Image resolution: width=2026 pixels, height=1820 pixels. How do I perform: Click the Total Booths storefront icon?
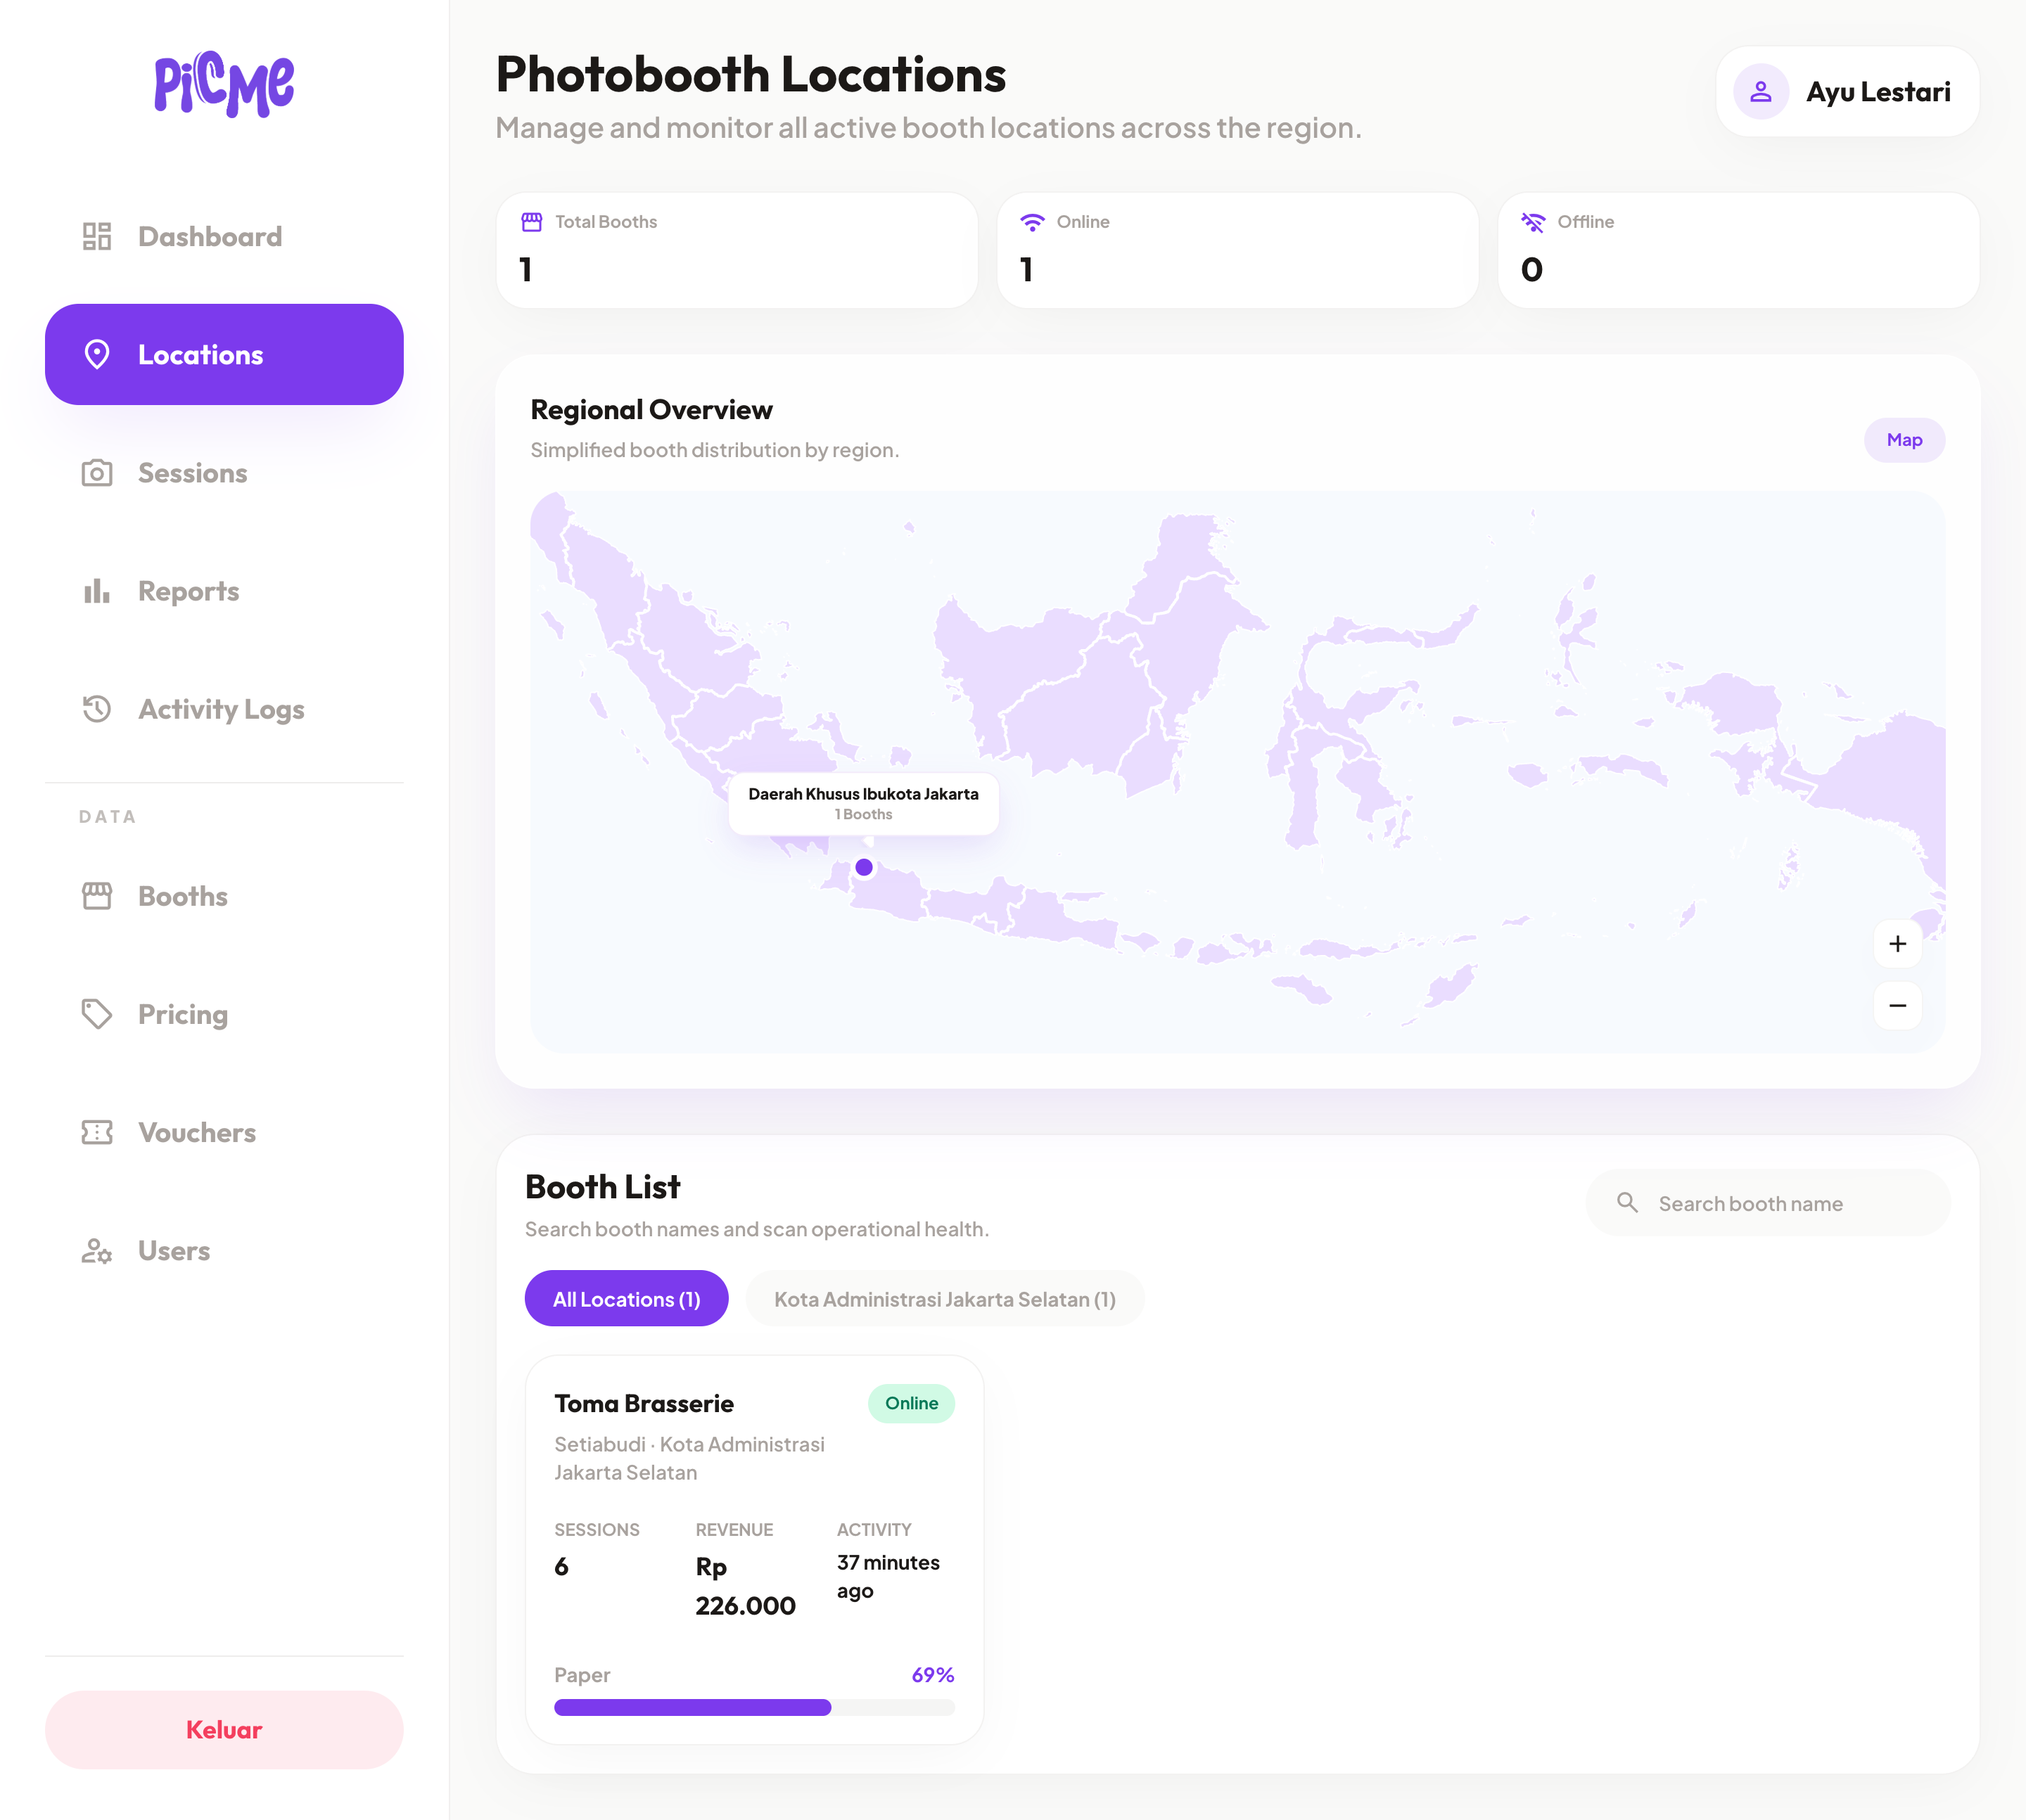tap(531, 222)
